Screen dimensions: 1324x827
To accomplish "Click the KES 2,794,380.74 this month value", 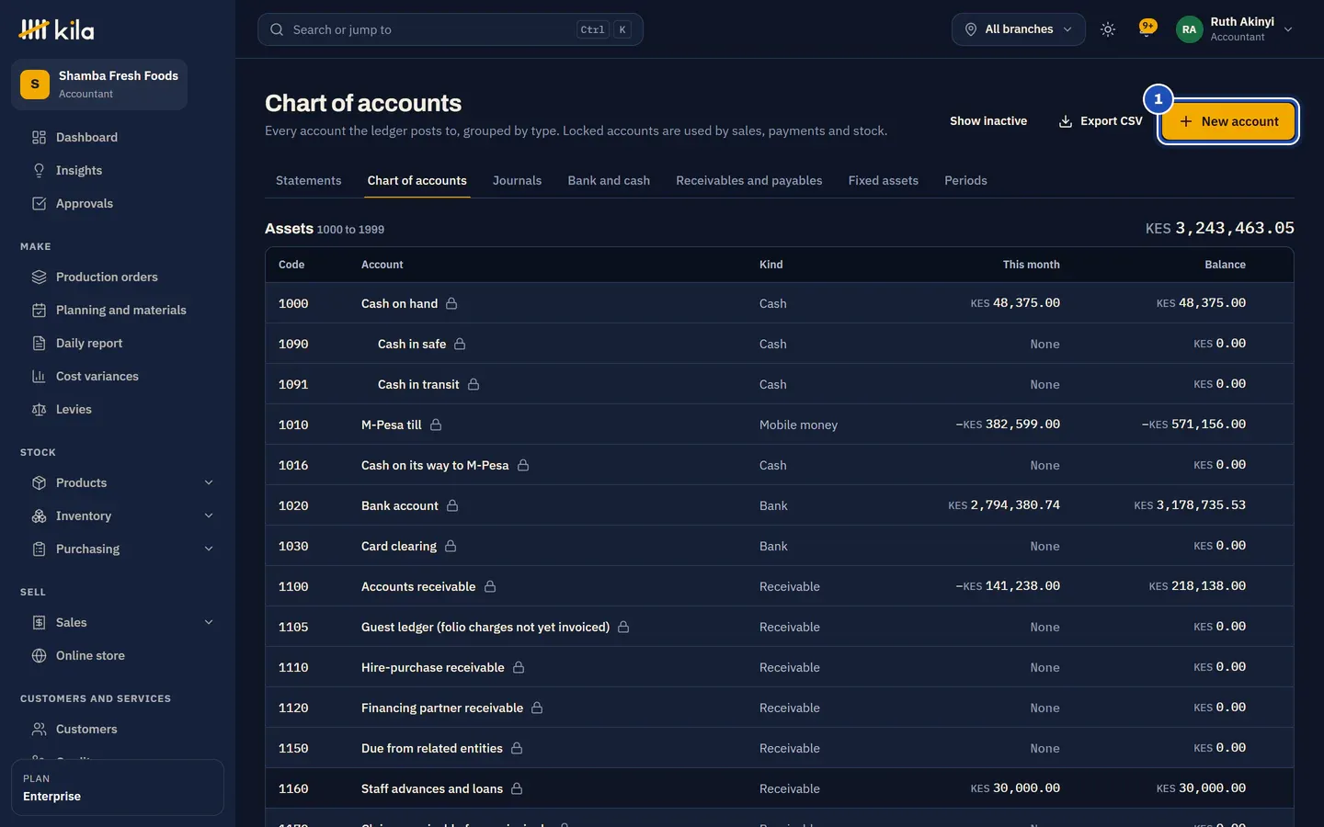I will click(x=1004, y=505).
